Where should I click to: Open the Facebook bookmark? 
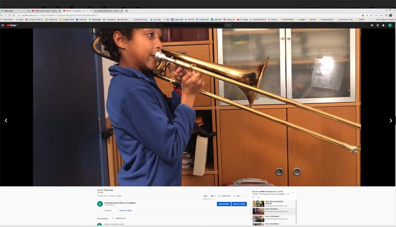click(x=177, y=19)
